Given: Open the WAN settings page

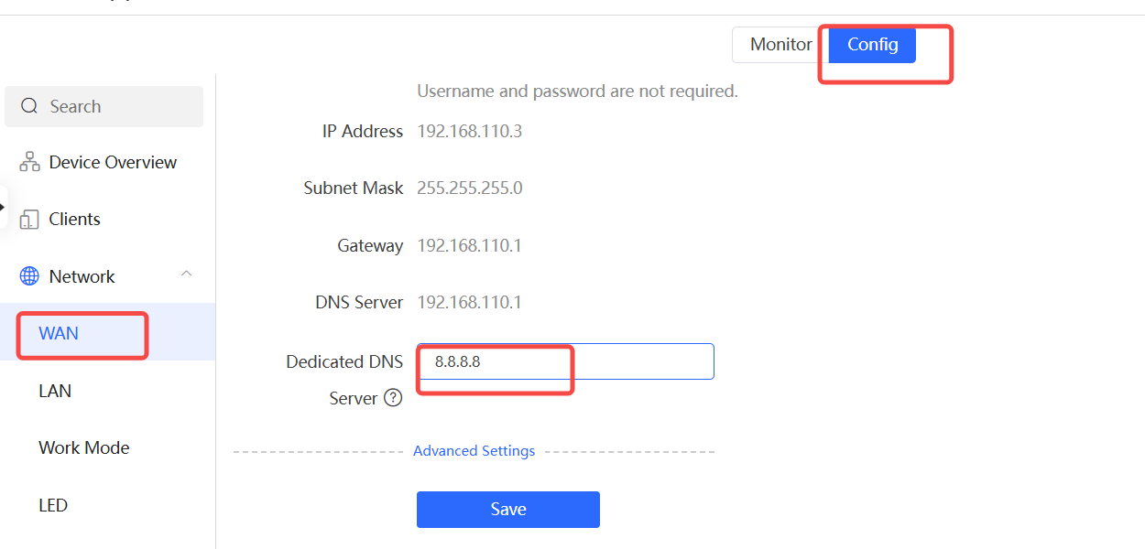Looking at the screenshot, I should tap(59, 333).
